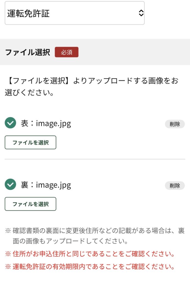
Task: Select the 裏：image.jpg file name
Action: coord(46,185)
